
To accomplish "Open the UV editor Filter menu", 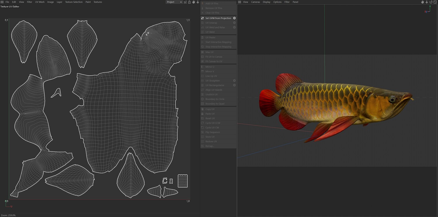I will tap(29, 2).
